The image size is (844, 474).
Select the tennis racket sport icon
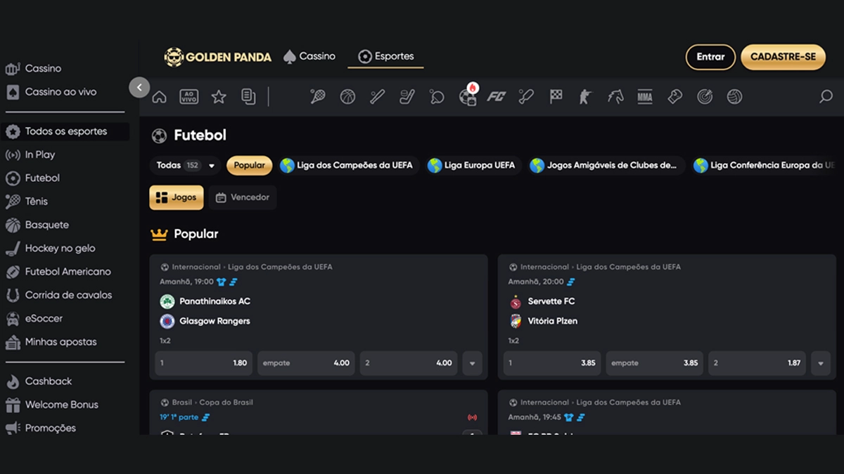318,97
